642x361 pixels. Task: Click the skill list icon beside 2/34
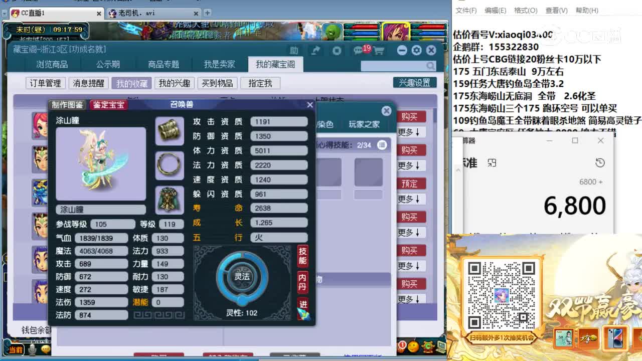click(382, 145)
